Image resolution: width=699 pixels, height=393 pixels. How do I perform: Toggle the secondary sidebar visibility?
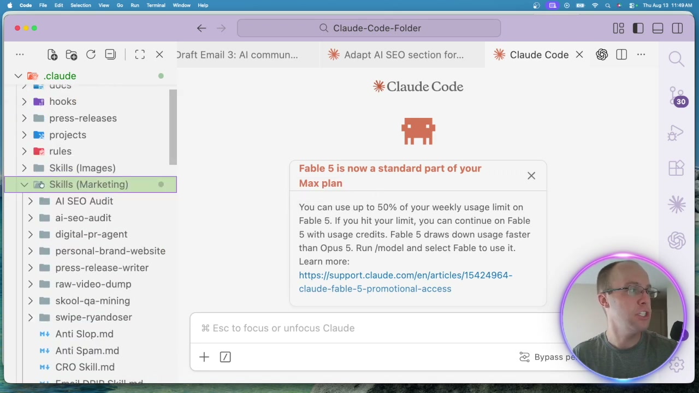[677, 28]
